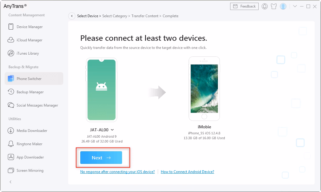Open the Device Manager panel
321x192 pixels.
tap(29, 27)
